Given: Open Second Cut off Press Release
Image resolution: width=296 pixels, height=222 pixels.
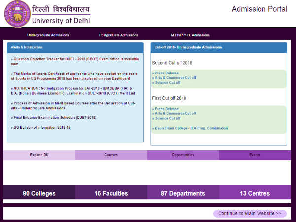Looking at the screenshot, I should [x=165, y=73].
